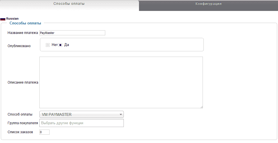Click the Russian flag icon
This screenshot has width=278, height=143.
click(x=3, y=19)
